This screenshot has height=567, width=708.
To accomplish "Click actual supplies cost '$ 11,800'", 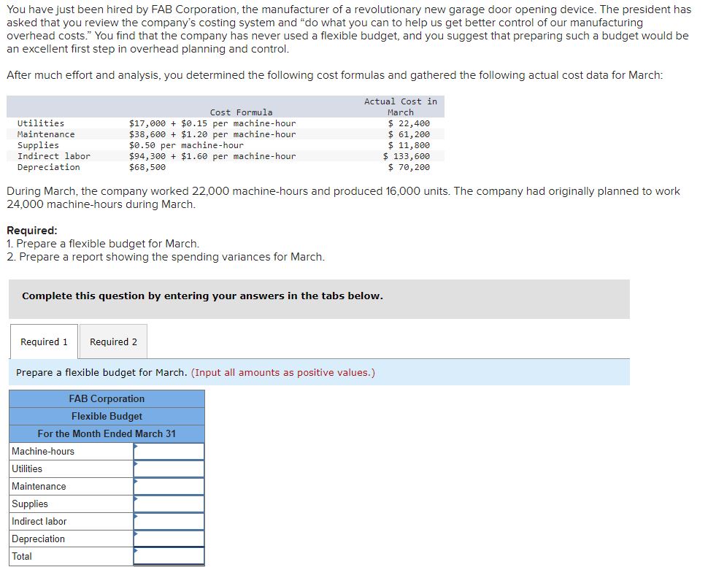I will (409, 145).
